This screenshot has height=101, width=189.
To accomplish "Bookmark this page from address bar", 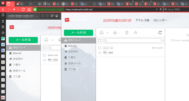I will (161, 9).
